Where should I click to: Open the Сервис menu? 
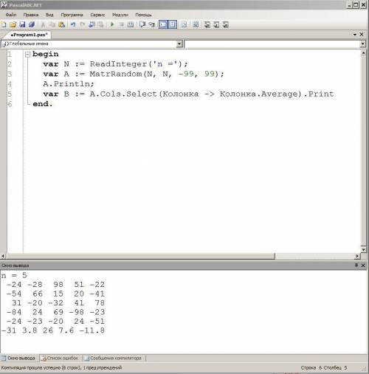tap(97, 15)
